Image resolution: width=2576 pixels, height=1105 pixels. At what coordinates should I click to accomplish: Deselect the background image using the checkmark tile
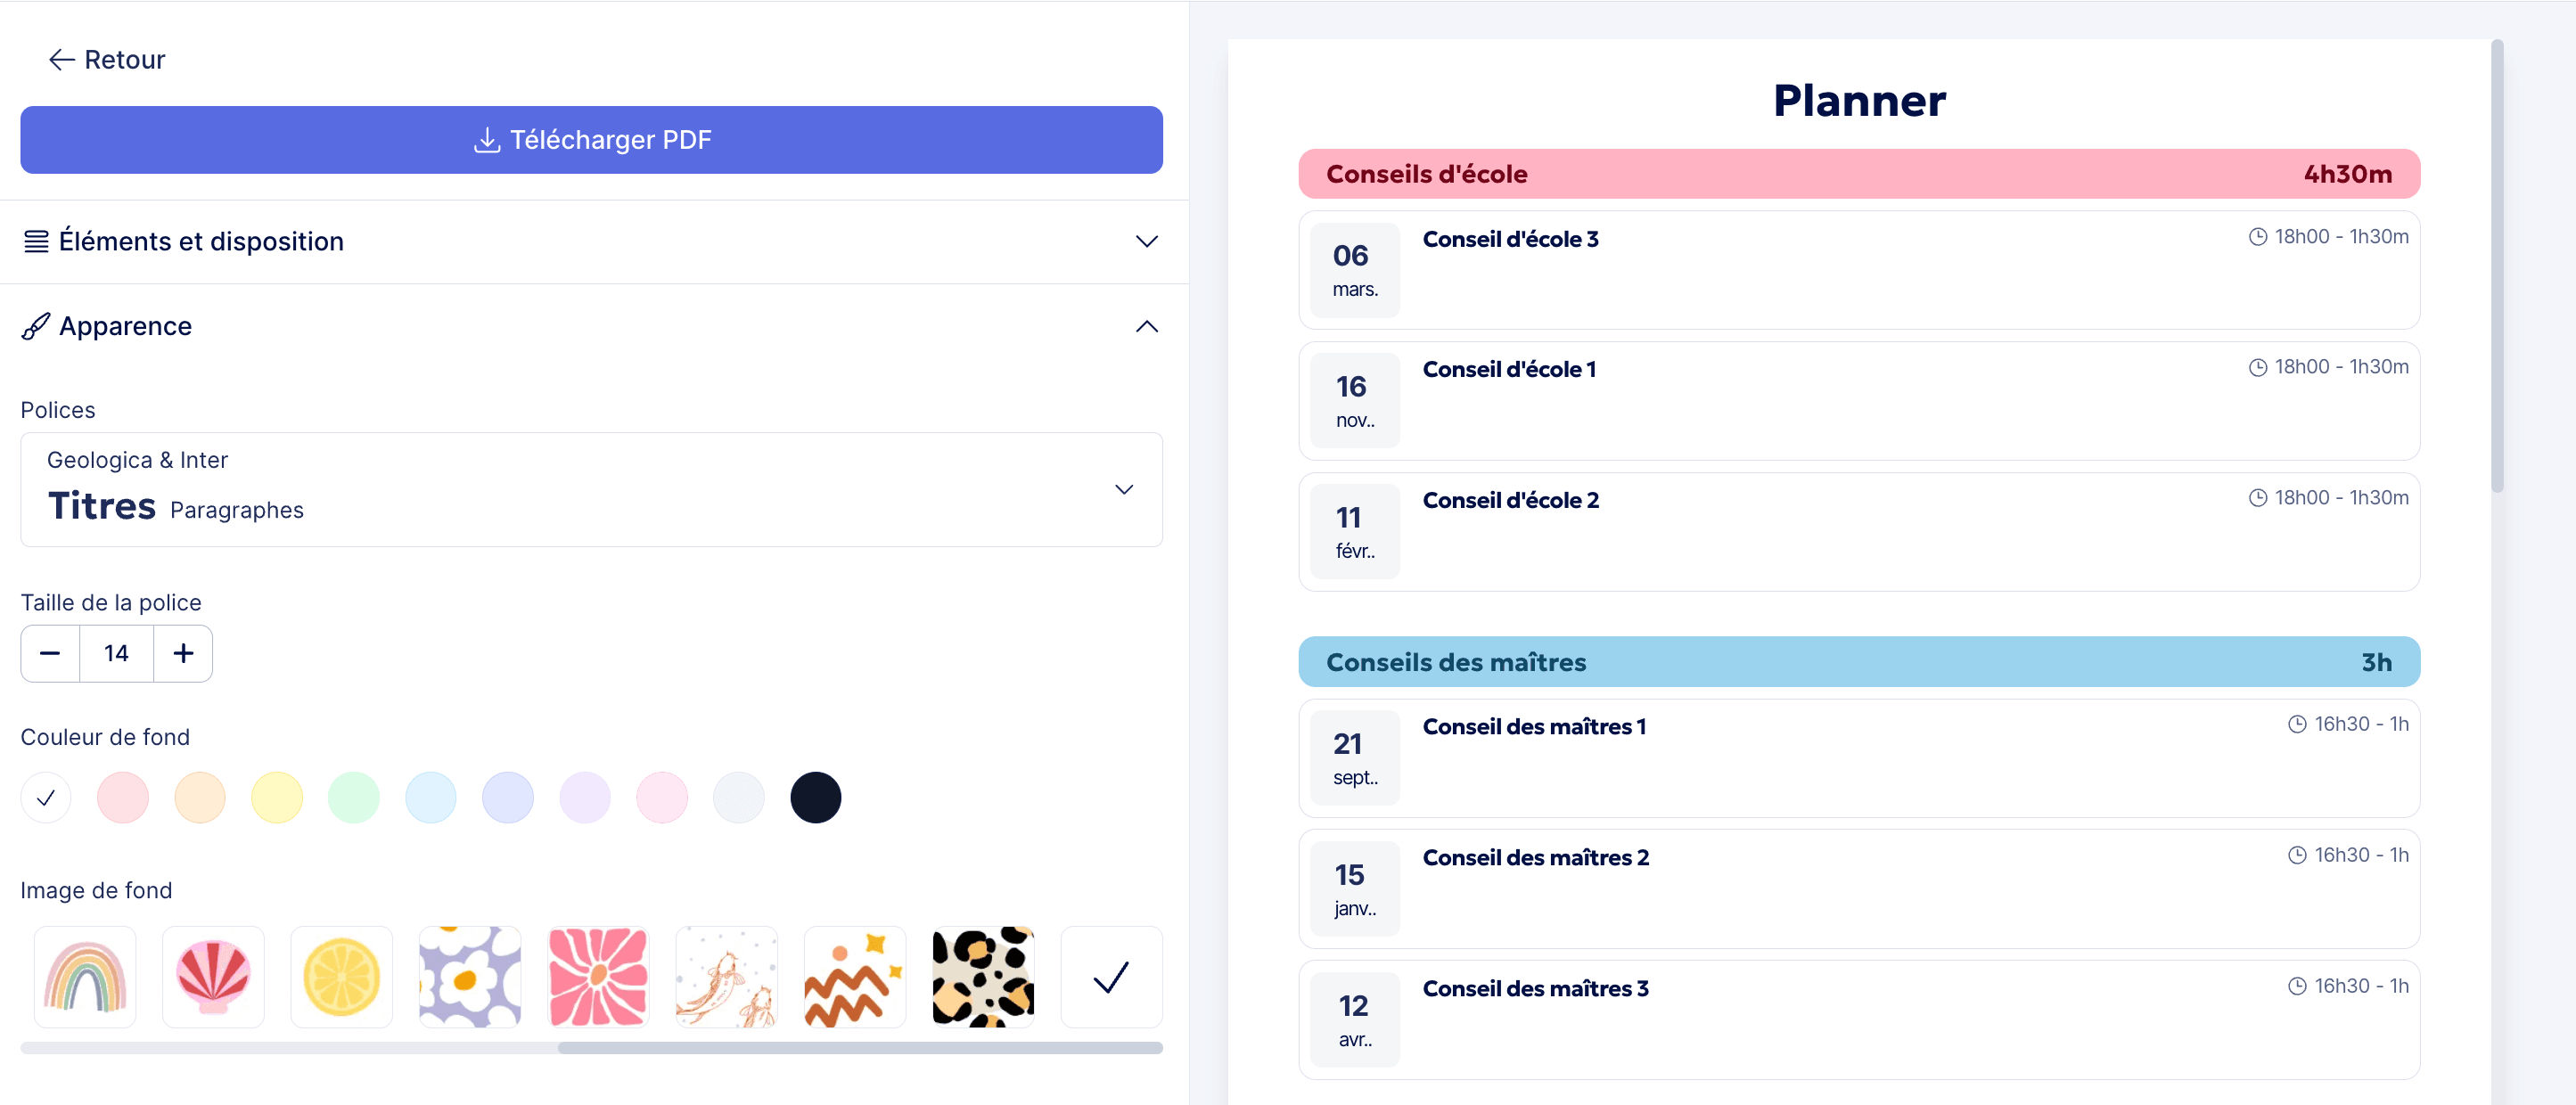click(x=1111, y=976)
